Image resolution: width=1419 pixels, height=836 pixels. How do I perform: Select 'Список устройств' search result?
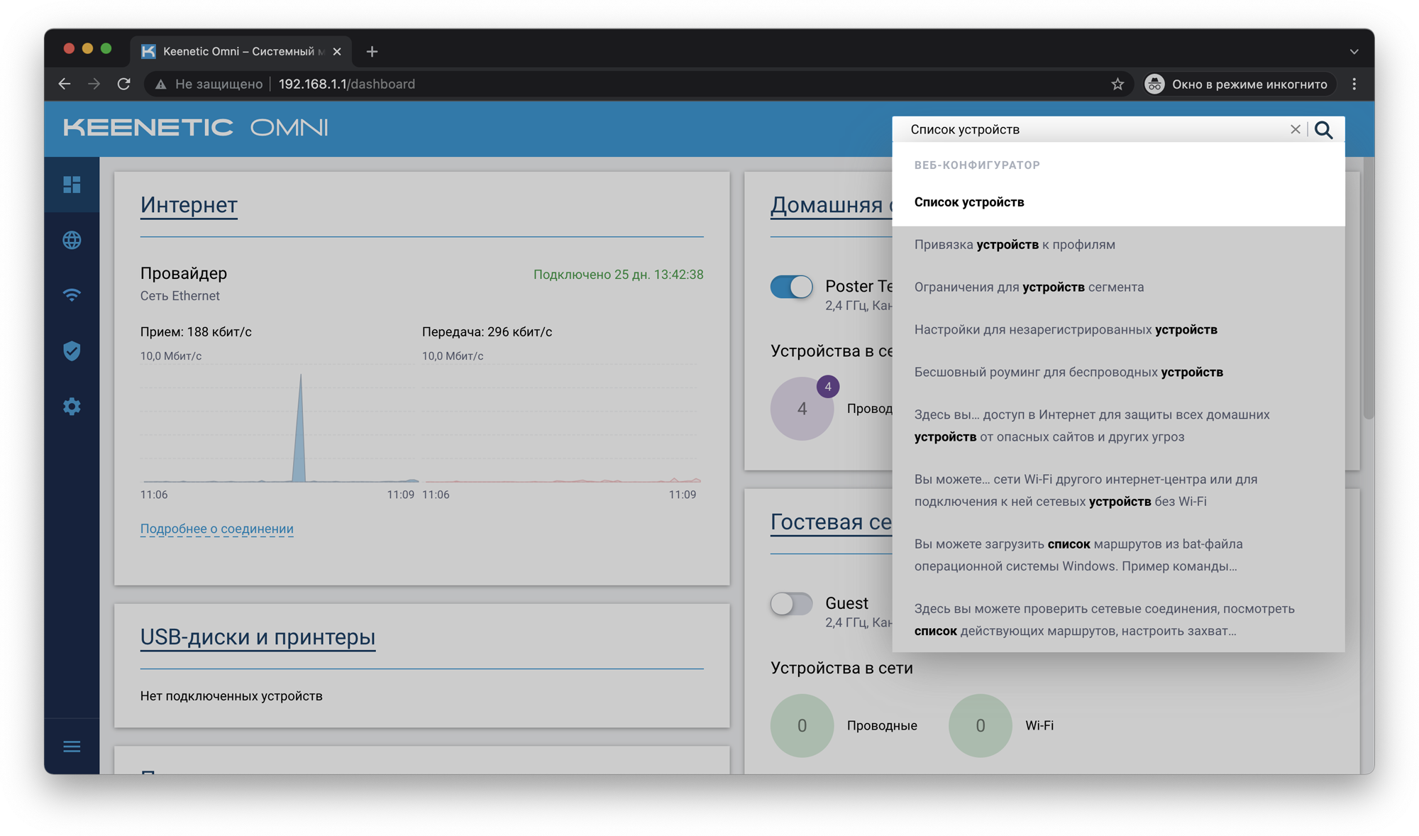coord(1118,202)
